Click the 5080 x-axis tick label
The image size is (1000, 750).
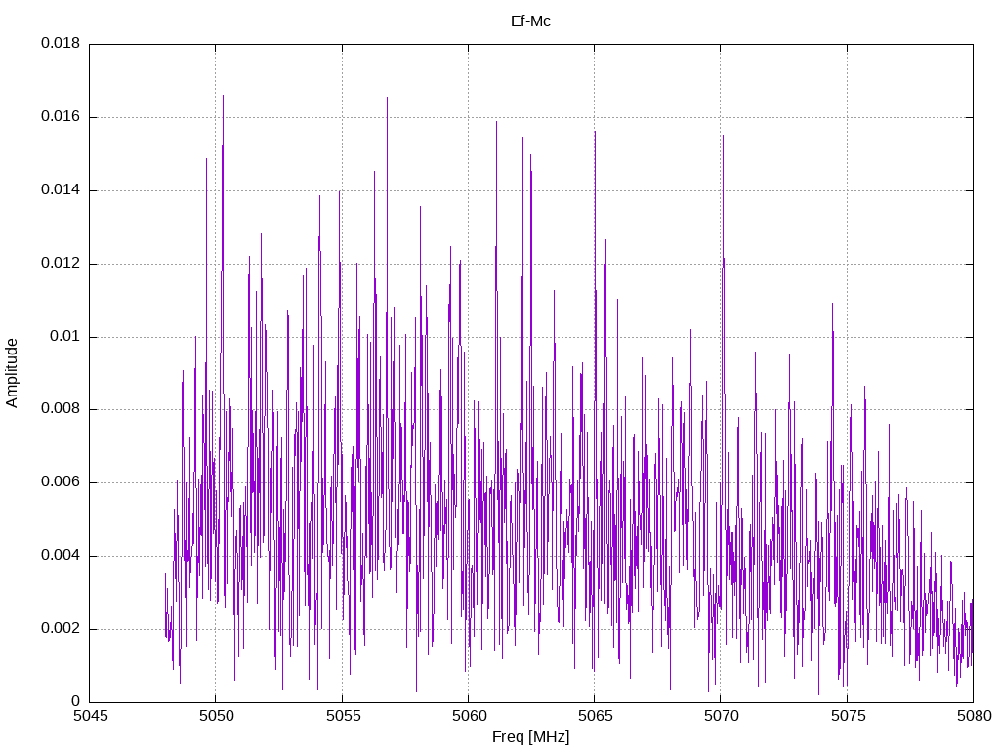[x=974, y=716]
